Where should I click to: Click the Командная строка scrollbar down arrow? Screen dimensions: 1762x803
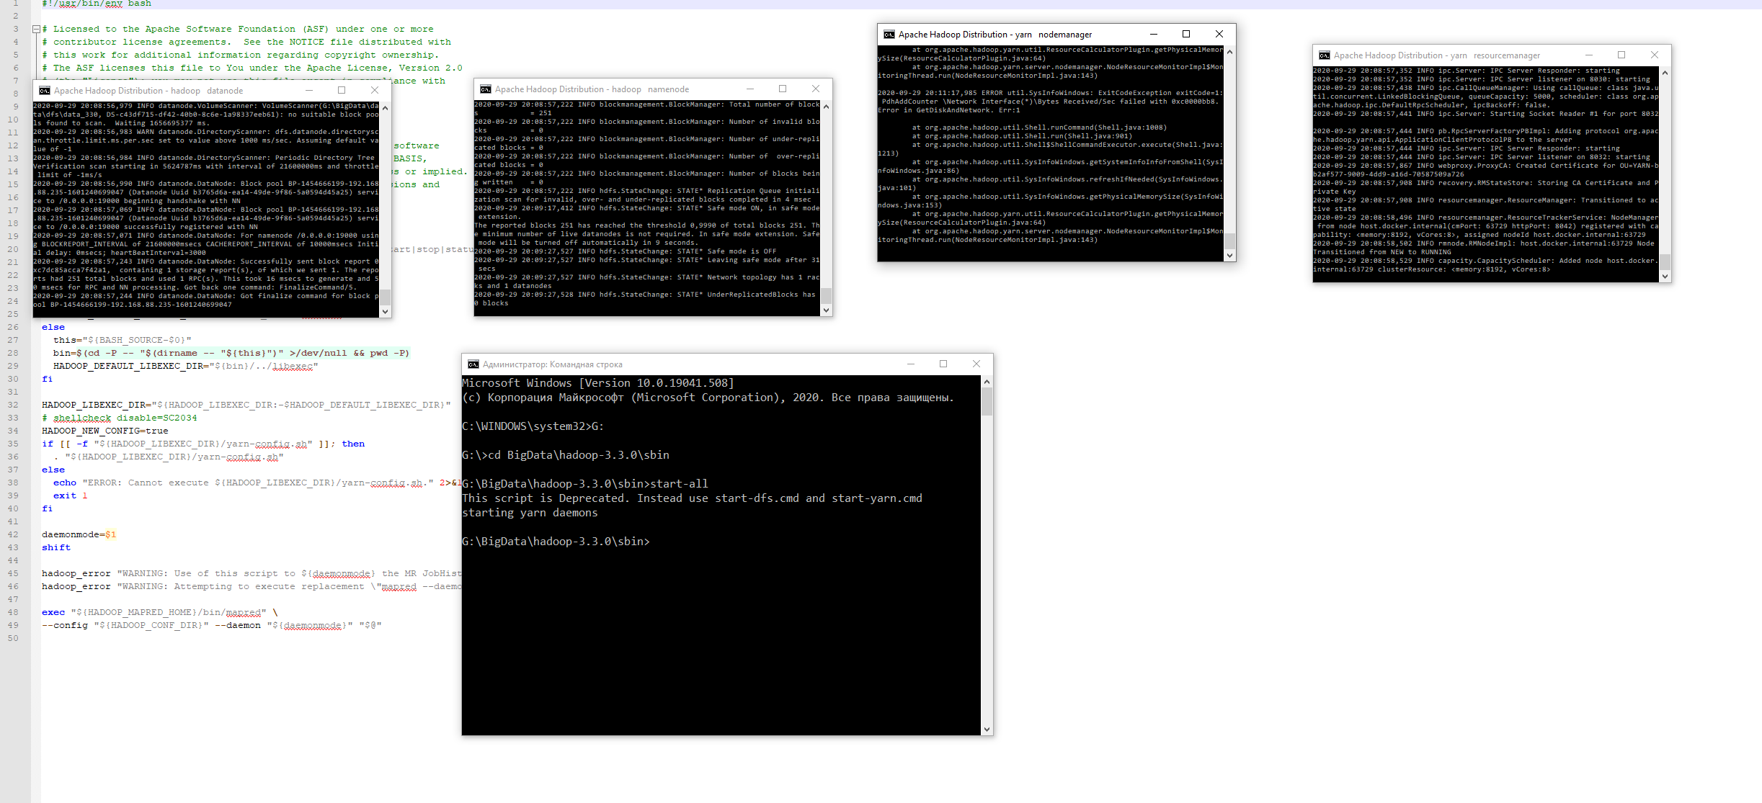987,729
